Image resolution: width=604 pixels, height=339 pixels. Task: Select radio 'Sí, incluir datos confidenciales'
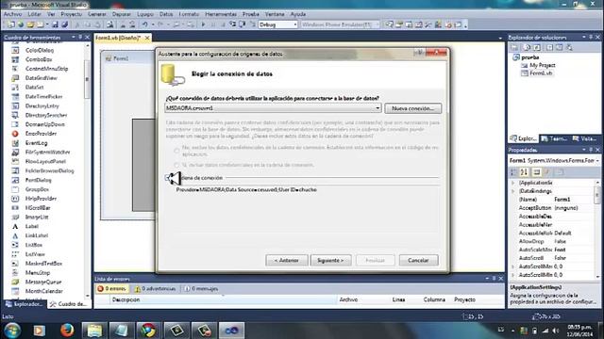click(x=176, y=165)
